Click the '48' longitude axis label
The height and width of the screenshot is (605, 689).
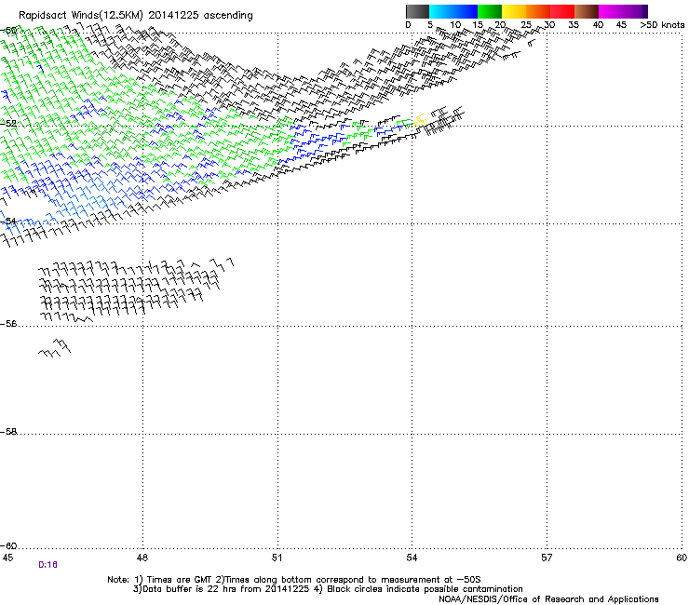click(x=142, y=558)
